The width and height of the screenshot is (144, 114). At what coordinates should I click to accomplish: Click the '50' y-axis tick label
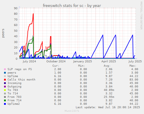point(16,31)
